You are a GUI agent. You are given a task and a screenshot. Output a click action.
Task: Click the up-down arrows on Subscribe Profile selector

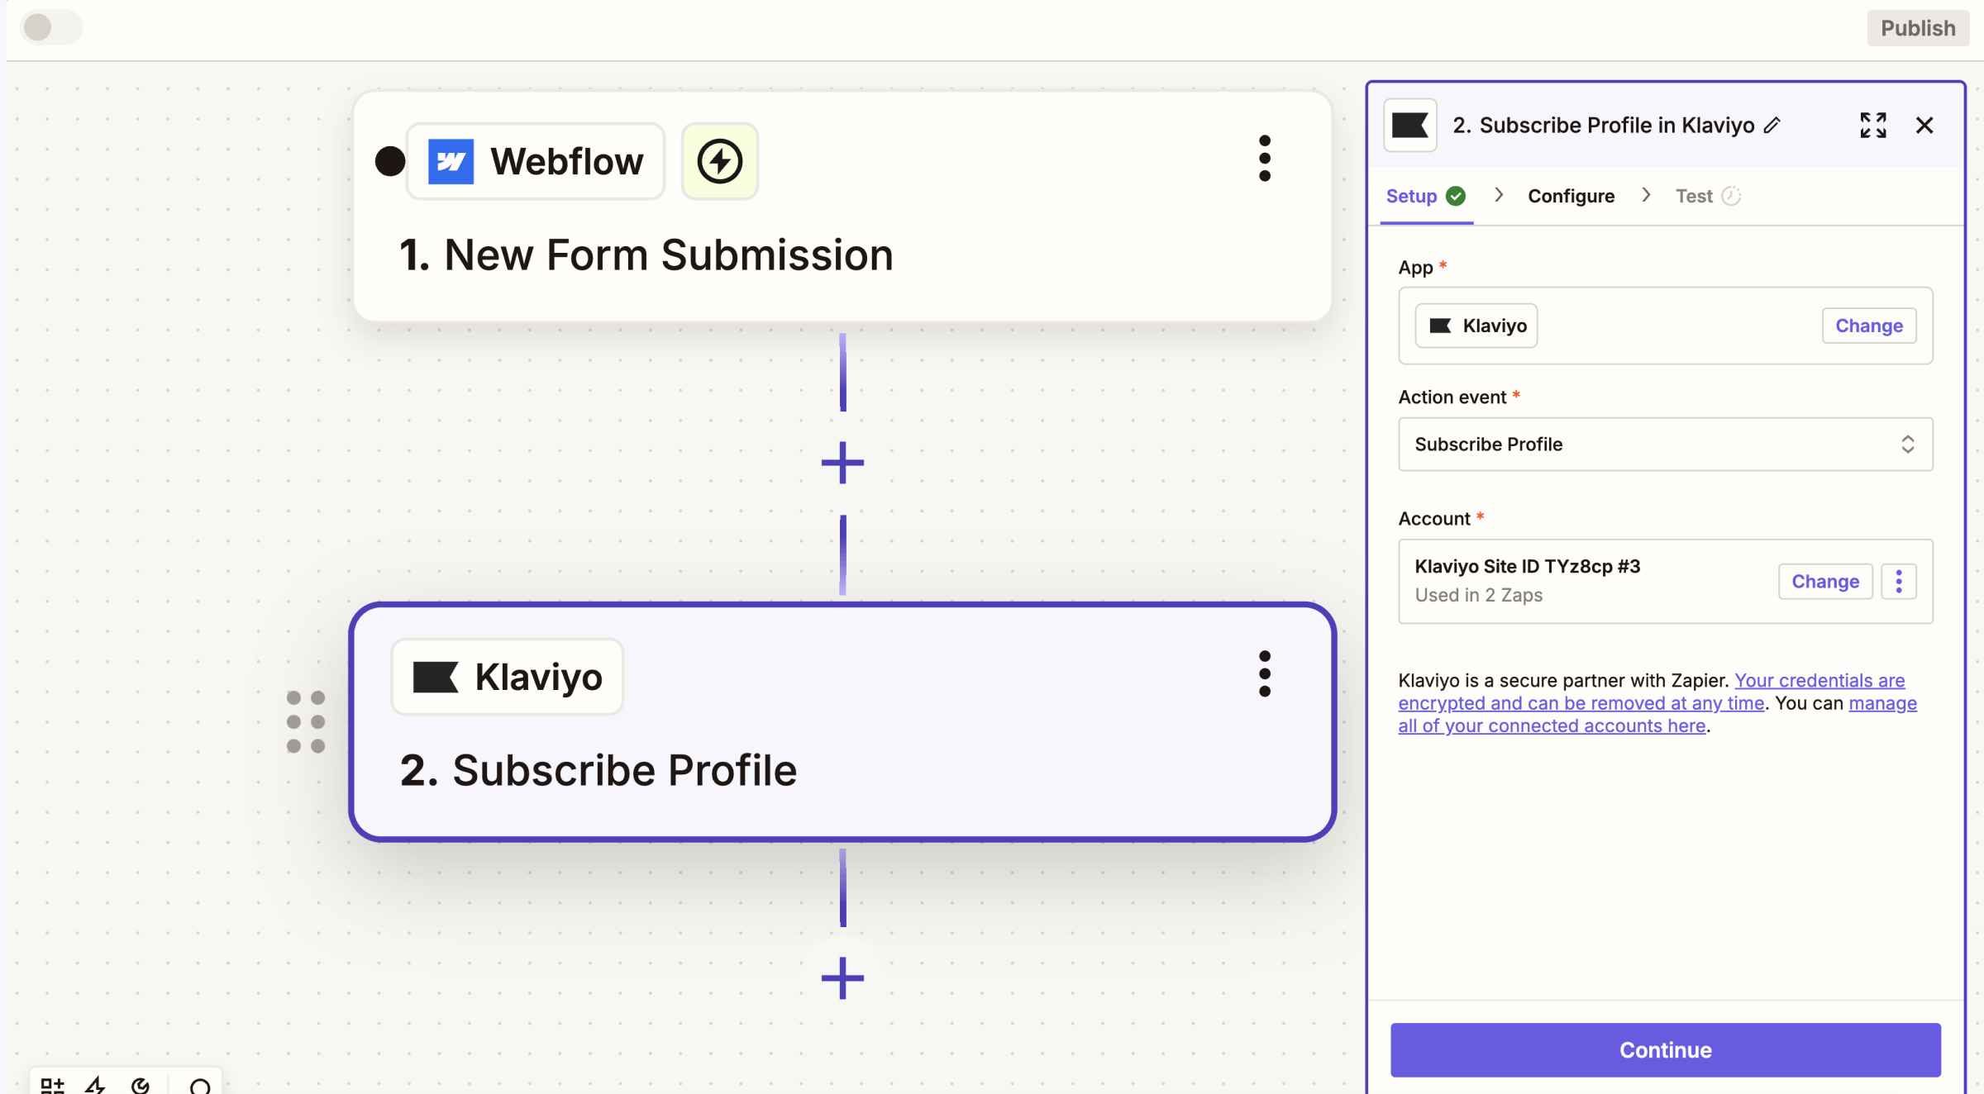coord(1907,445)
